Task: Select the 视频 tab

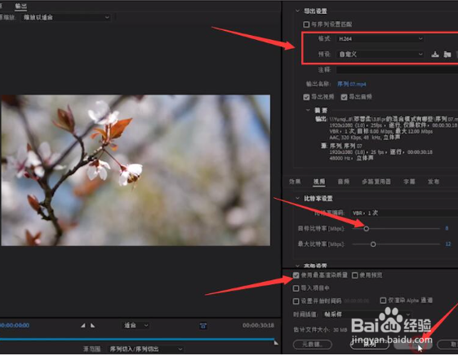Action: click(319, 182)
